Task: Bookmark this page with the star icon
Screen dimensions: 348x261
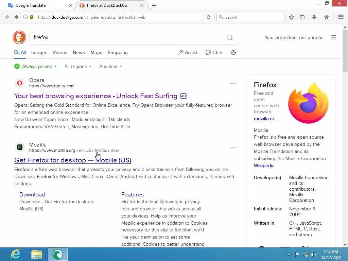Action: (x=292, y=17)
